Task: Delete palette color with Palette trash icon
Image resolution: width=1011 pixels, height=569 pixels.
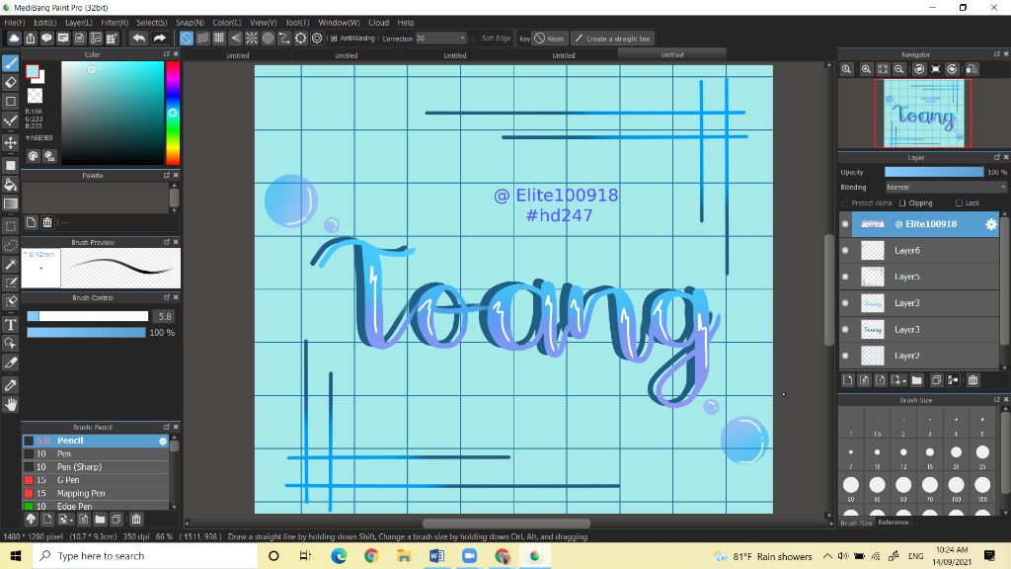Action: 47,222
